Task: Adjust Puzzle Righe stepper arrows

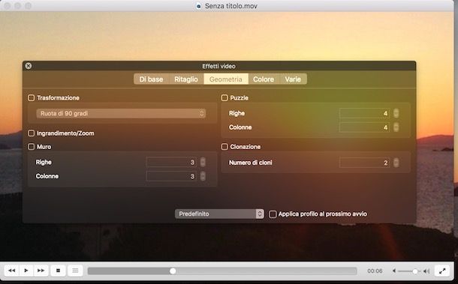Action: coord(396,113)
